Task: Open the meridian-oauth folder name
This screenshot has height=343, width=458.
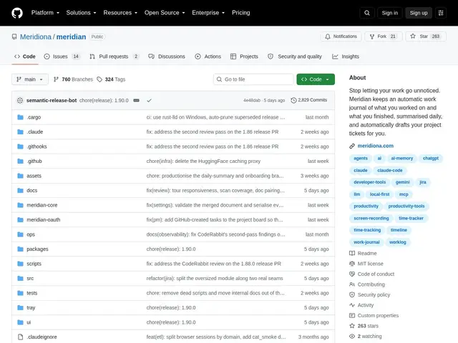Action: [43, 219]
